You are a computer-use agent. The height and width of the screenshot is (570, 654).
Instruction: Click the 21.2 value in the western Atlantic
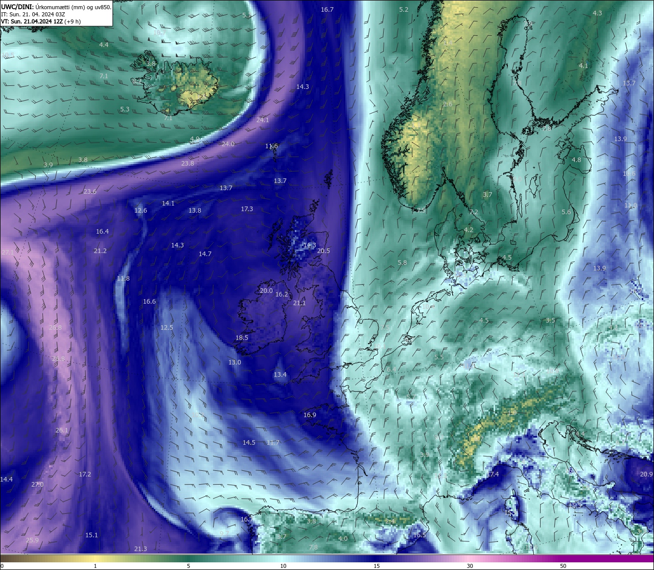click(x=100, y=251)
